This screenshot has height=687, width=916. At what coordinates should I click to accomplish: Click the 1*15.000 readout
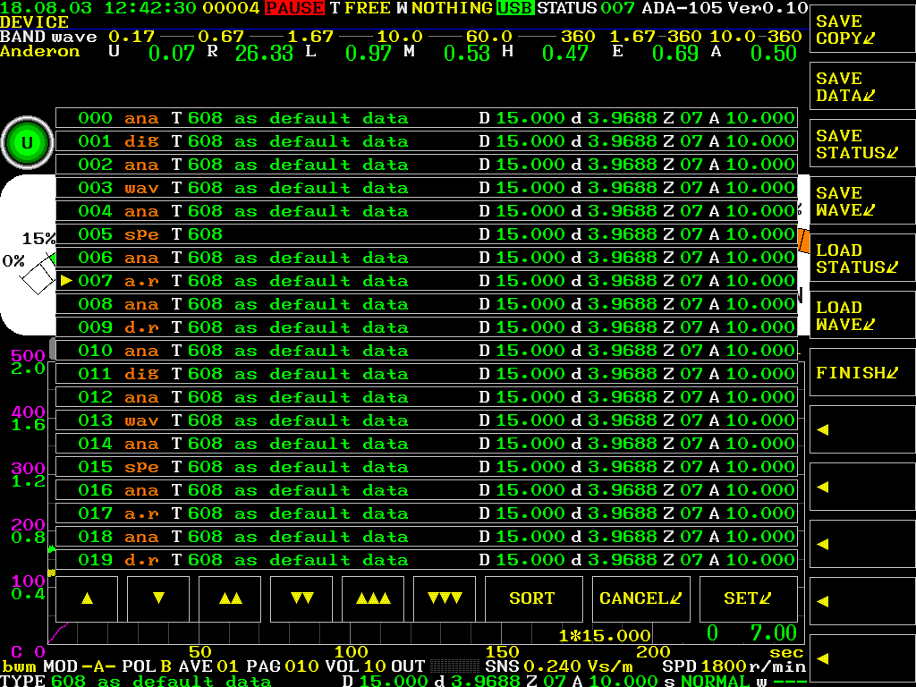point(605,635)
